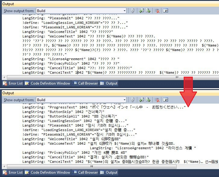Expand the bottom 'Show output from' Build dropdown

click(x=124, y=100)
